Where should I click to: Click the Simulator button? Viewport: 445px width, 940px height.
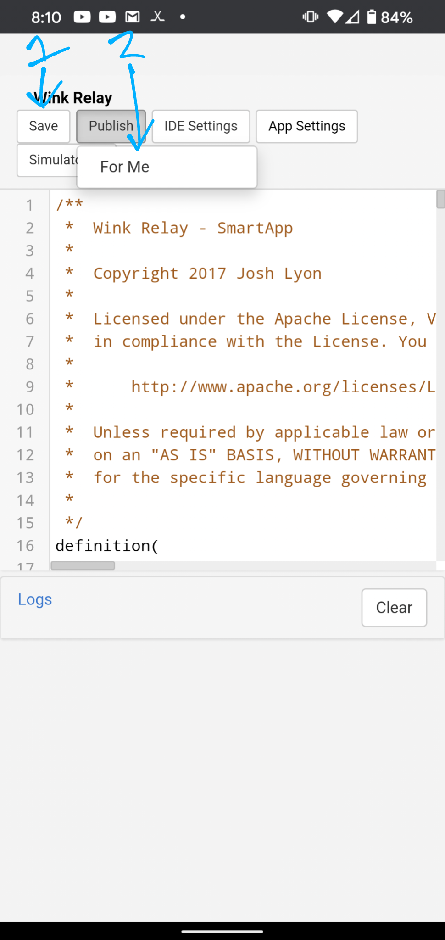pos(47,160)
